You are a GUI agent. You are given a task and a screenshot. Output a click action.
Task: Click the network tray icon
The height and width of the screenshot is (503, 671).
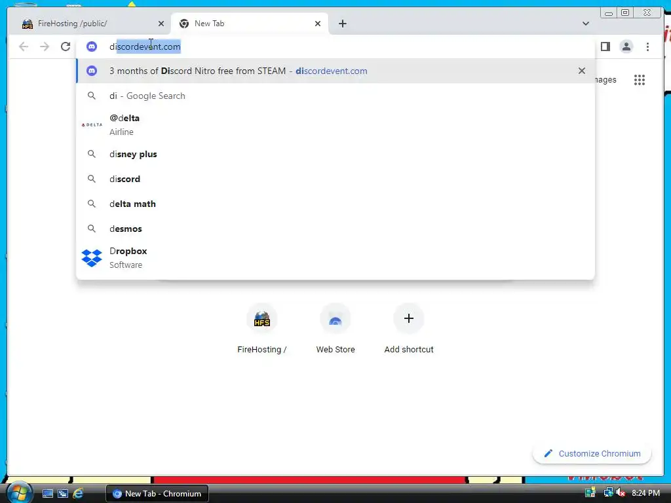(x=607, y=493)
